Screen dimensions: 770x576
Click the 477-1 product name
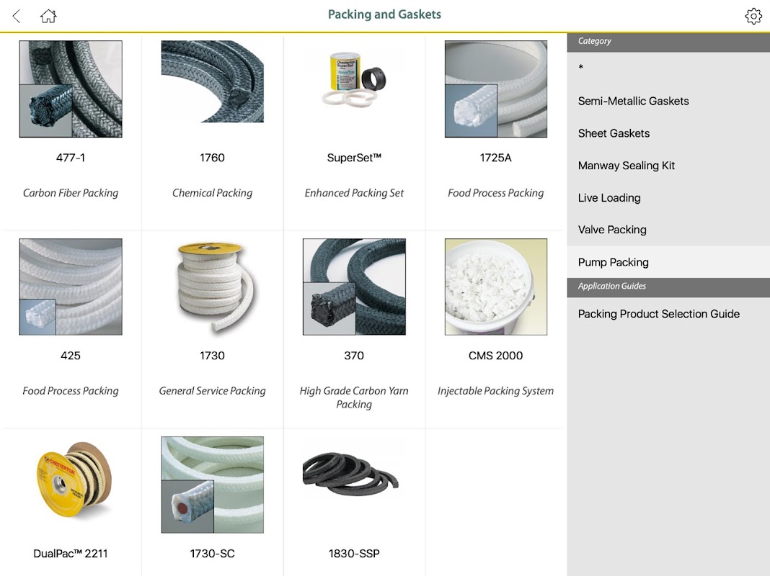coord(71,158)
